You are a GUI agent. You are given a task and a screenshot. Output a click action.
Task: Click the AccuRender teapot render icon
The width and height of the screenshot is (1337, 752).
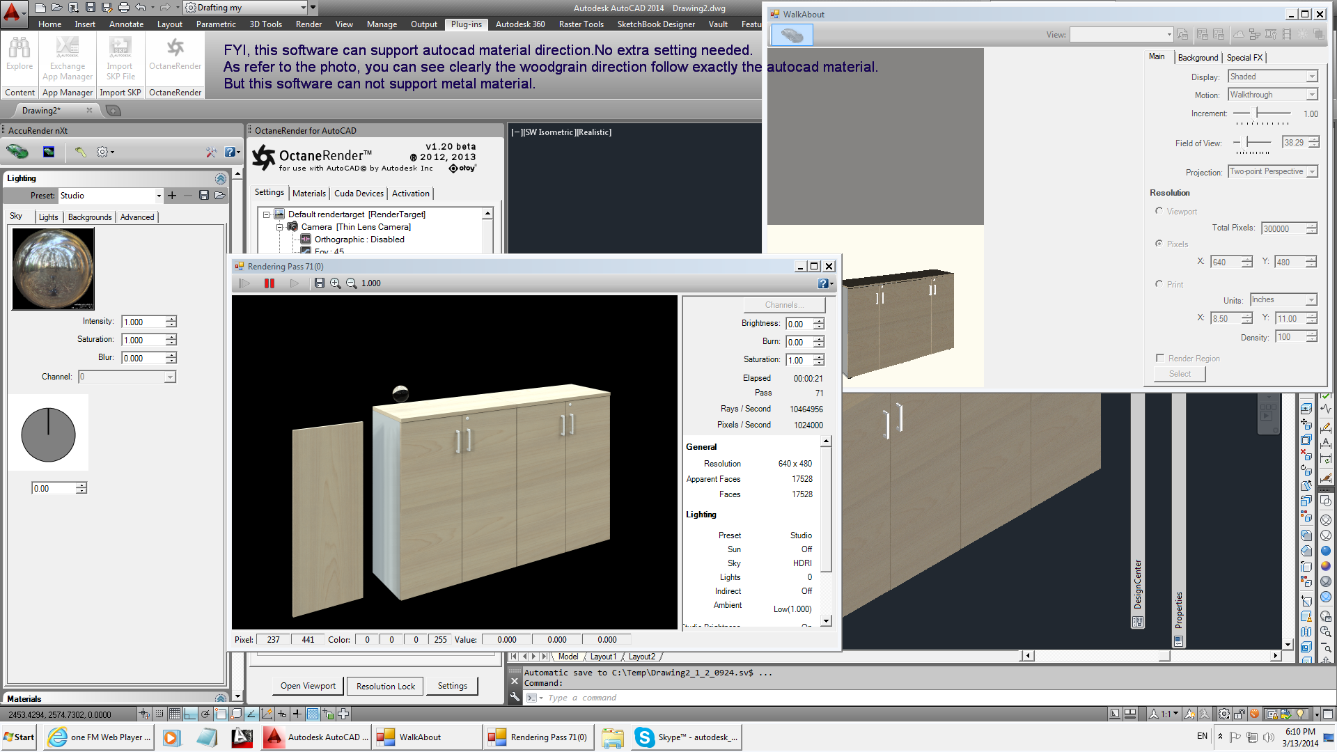17,151
